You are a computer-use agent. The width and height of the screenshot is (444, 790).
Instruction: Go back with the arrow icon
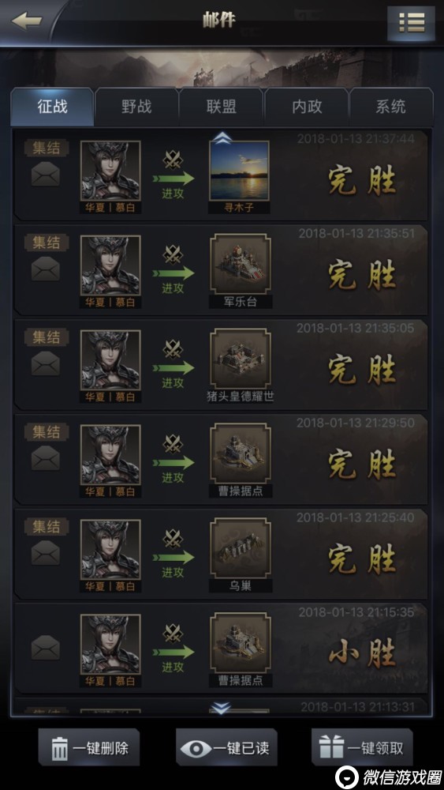point(26,21)
